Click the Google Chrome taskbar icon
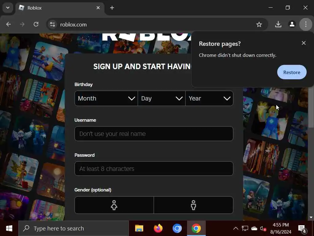314x236 pixels. (x=196, y=228)
